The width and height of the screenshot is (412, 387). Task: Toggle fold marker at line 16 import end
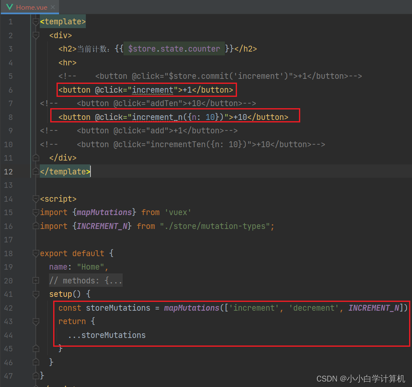point(36,226)
